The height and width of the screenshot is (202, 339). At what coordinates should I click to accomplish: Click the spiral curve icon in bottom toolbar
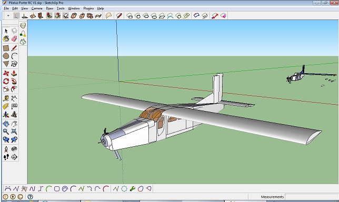point(65,189)
